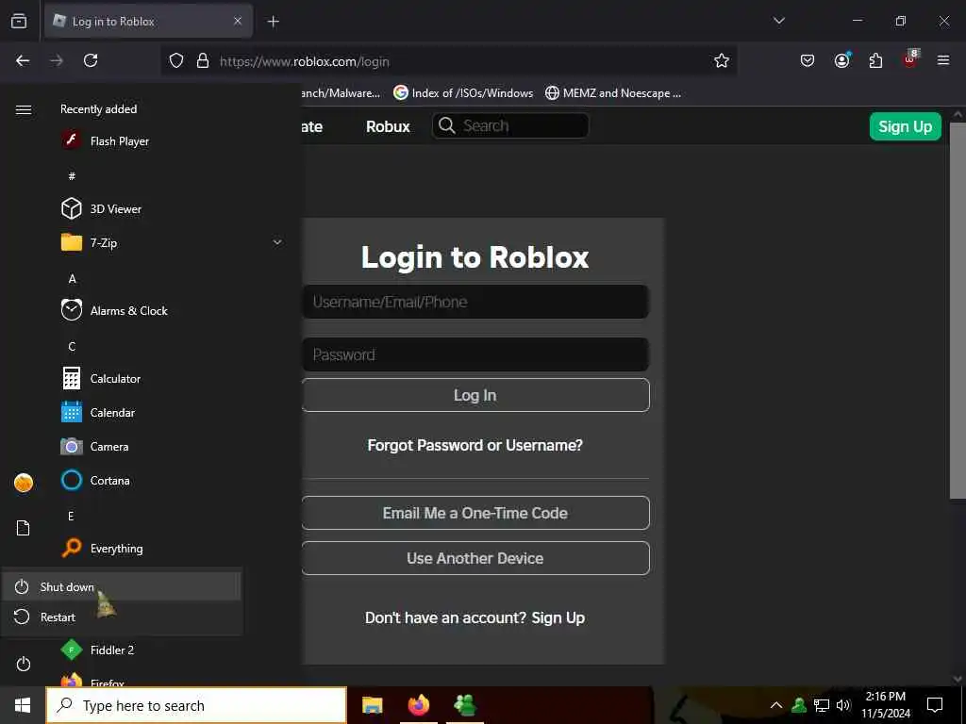Open Save to Pocket button
This screenshot has height=724, width=966.
point(808,60)
